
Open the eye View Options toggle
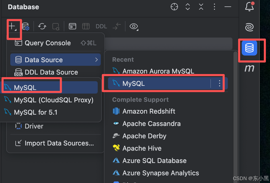pyautogui.click(x=134, y=26)
